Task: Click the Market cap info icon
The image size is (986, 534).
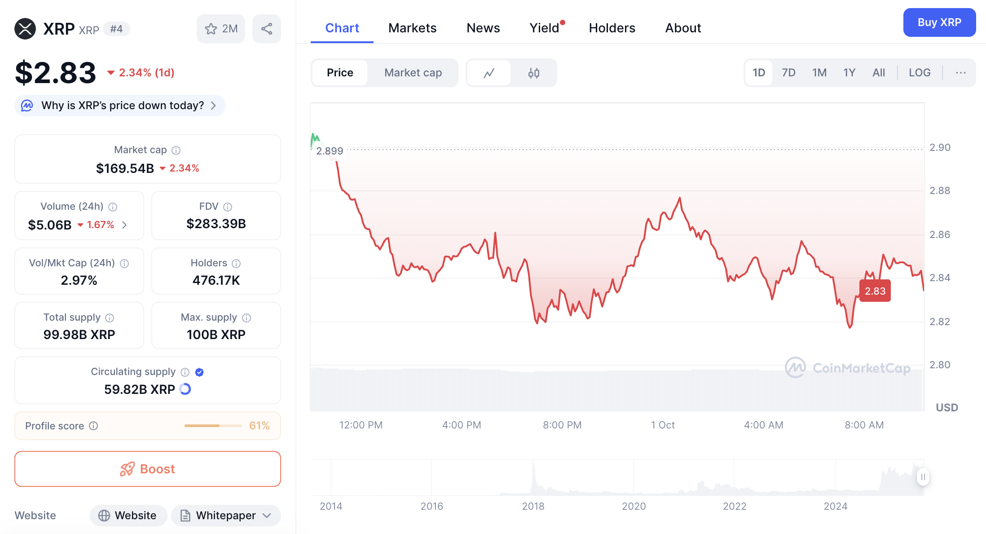Action: 176,150
